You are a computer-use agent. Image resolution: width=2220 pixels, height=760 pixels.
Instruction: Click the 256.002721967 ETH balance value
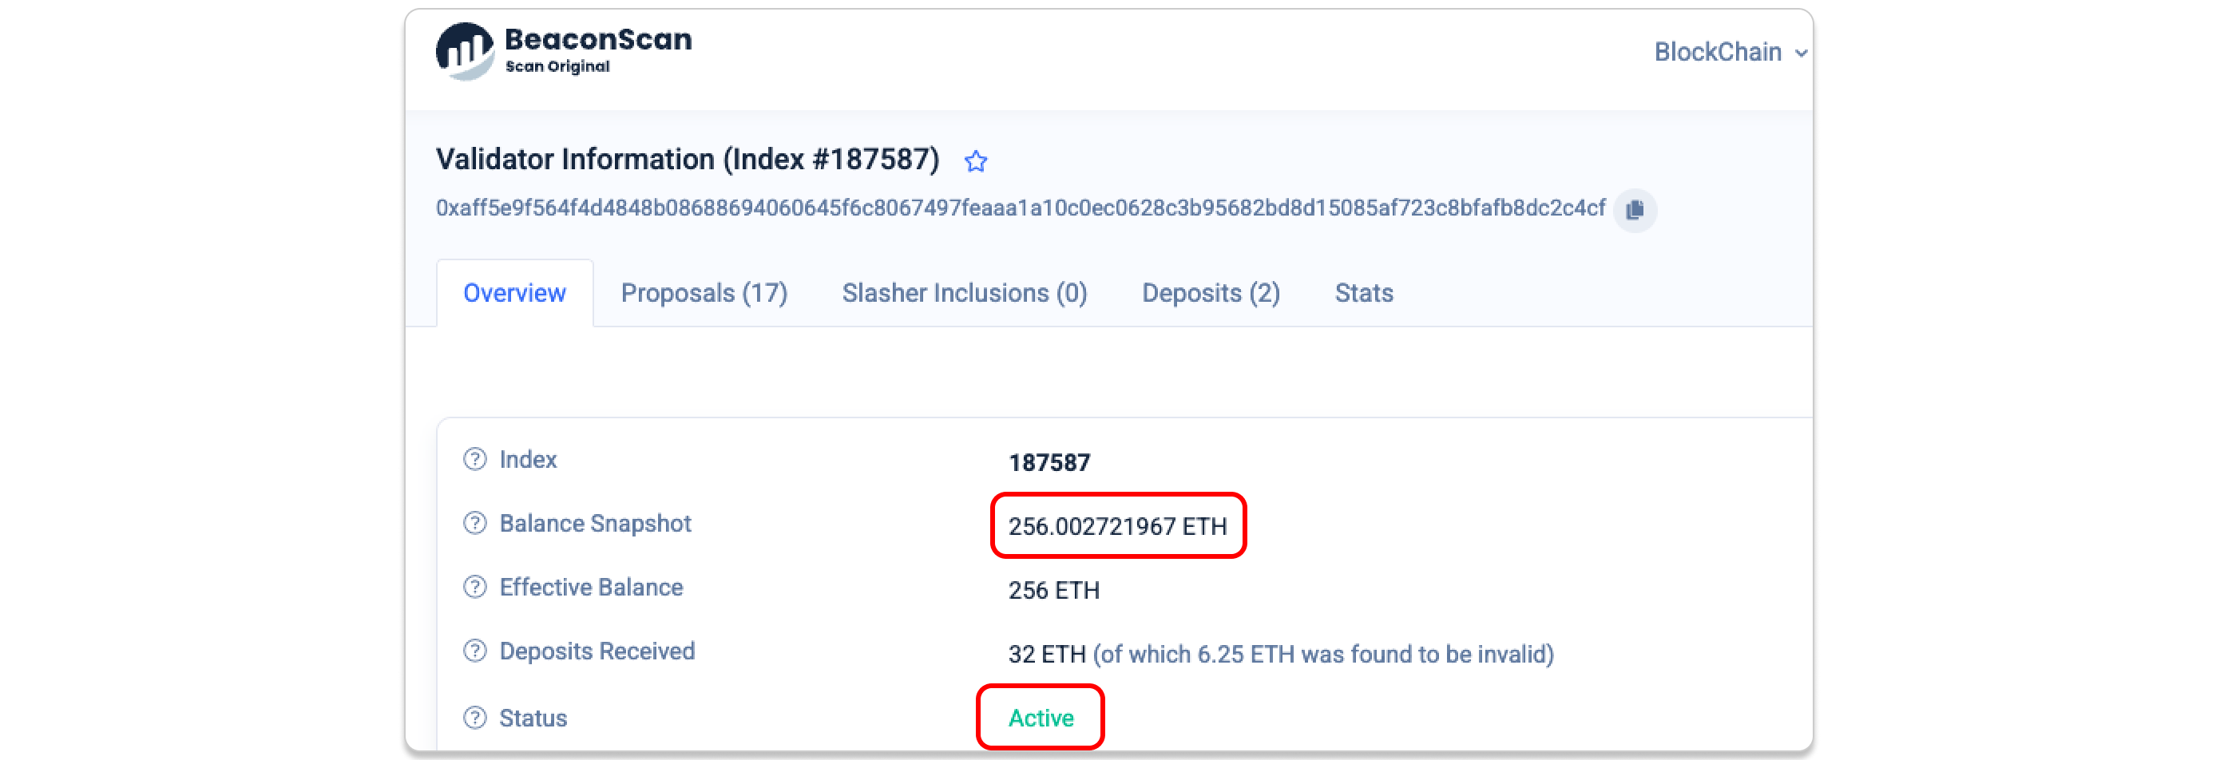pos(1117,526)
